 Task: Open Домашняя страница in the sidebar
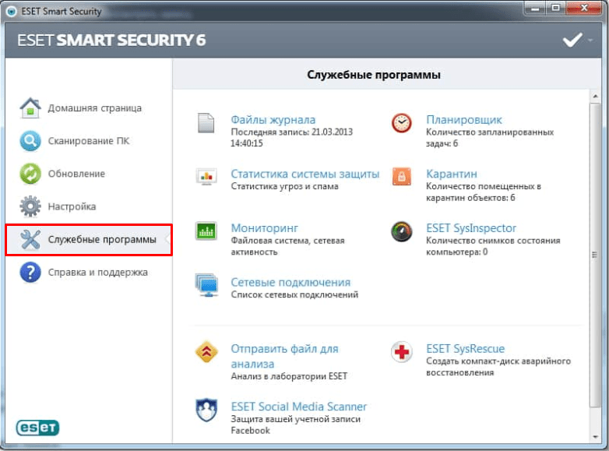[94, 108]
